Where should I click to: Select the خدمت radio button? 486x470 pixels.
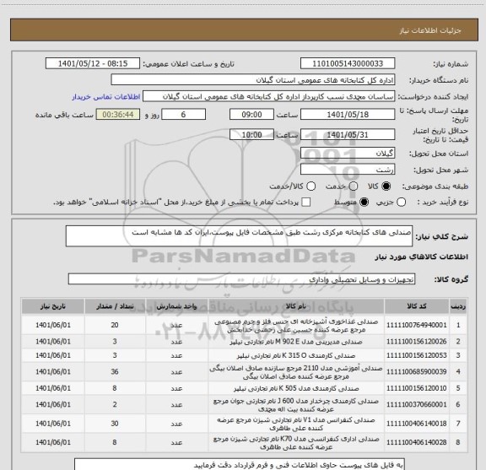coord(354,186)
